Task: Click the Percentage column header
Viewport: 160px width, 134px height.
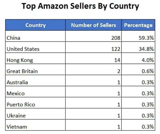Action: click(138, 25)
